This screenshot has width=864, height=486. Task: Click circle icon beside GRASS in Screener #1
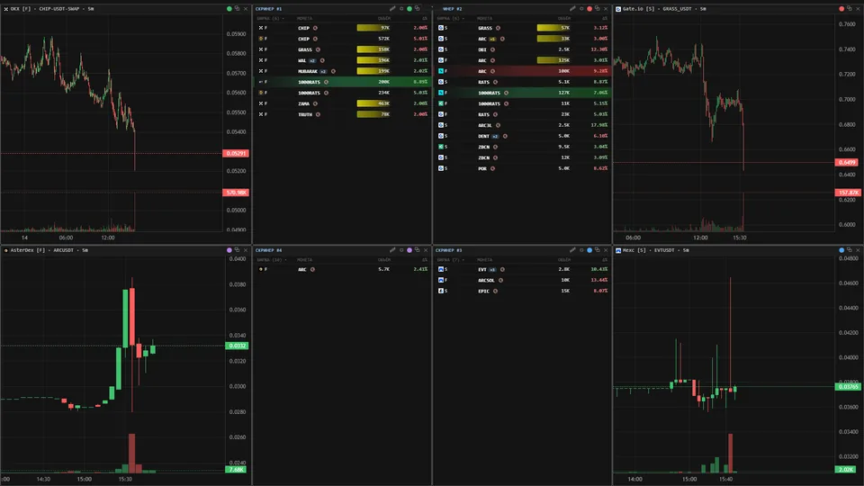pyautogui.click(x=318, y=49)
